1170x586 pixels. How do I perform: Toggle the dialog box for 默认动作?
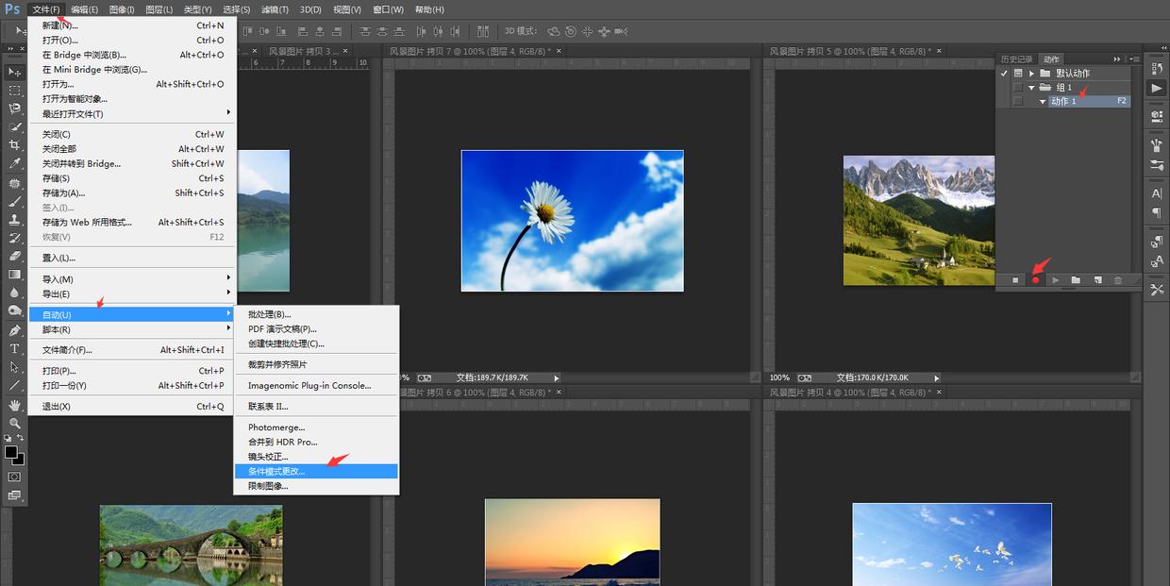(1018, 74)
